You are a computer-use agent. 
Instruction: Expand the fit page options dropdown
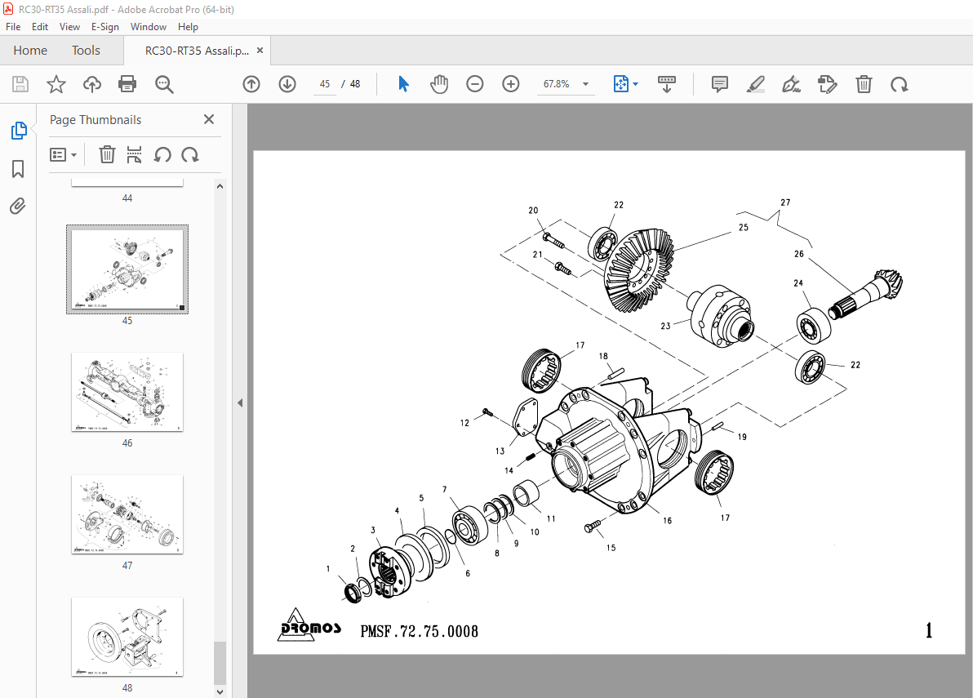tap(635, 84)
